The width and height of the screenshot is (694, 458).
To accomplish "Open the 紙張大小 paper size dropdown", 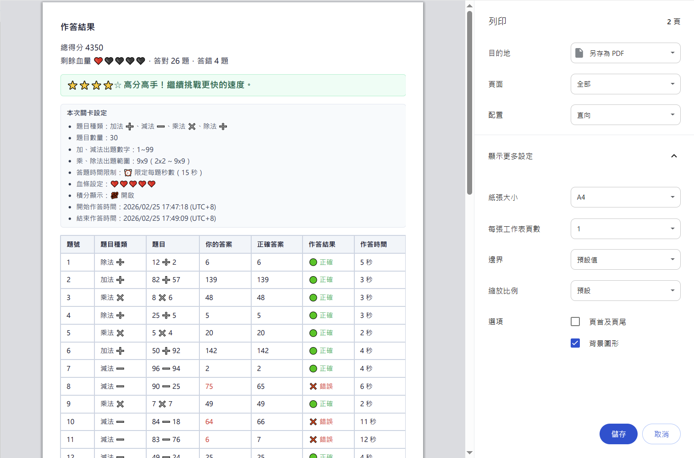I will coord(625,197).
